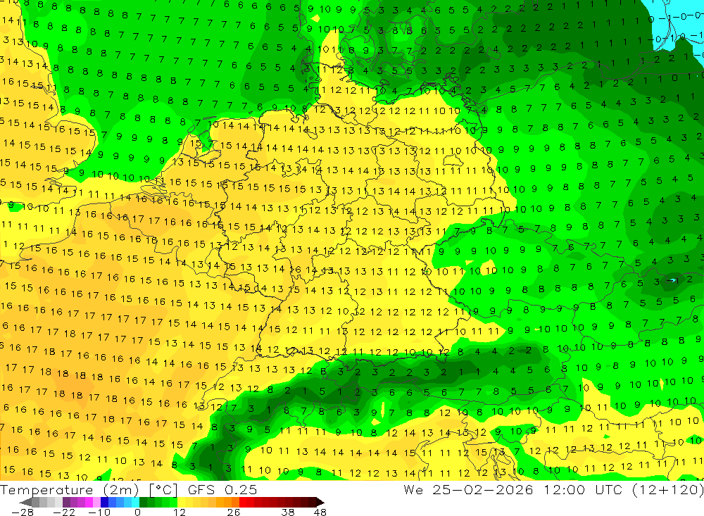Viewport: 704px width, 516px height.
Task: Click the "GFS 0.25" model label
Action: pos(222,489)
